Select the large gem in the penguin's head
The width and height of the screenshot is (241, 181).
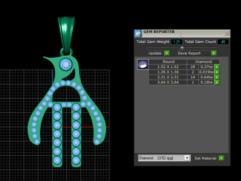click(x=66, y=64)
